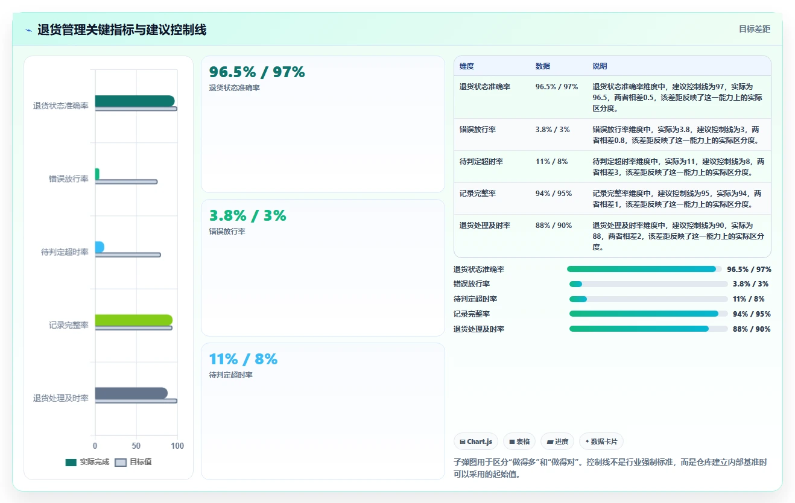The image size is (795, 503).
Task: Click the 94% / 95% progress list value
Action: point(752,314)
